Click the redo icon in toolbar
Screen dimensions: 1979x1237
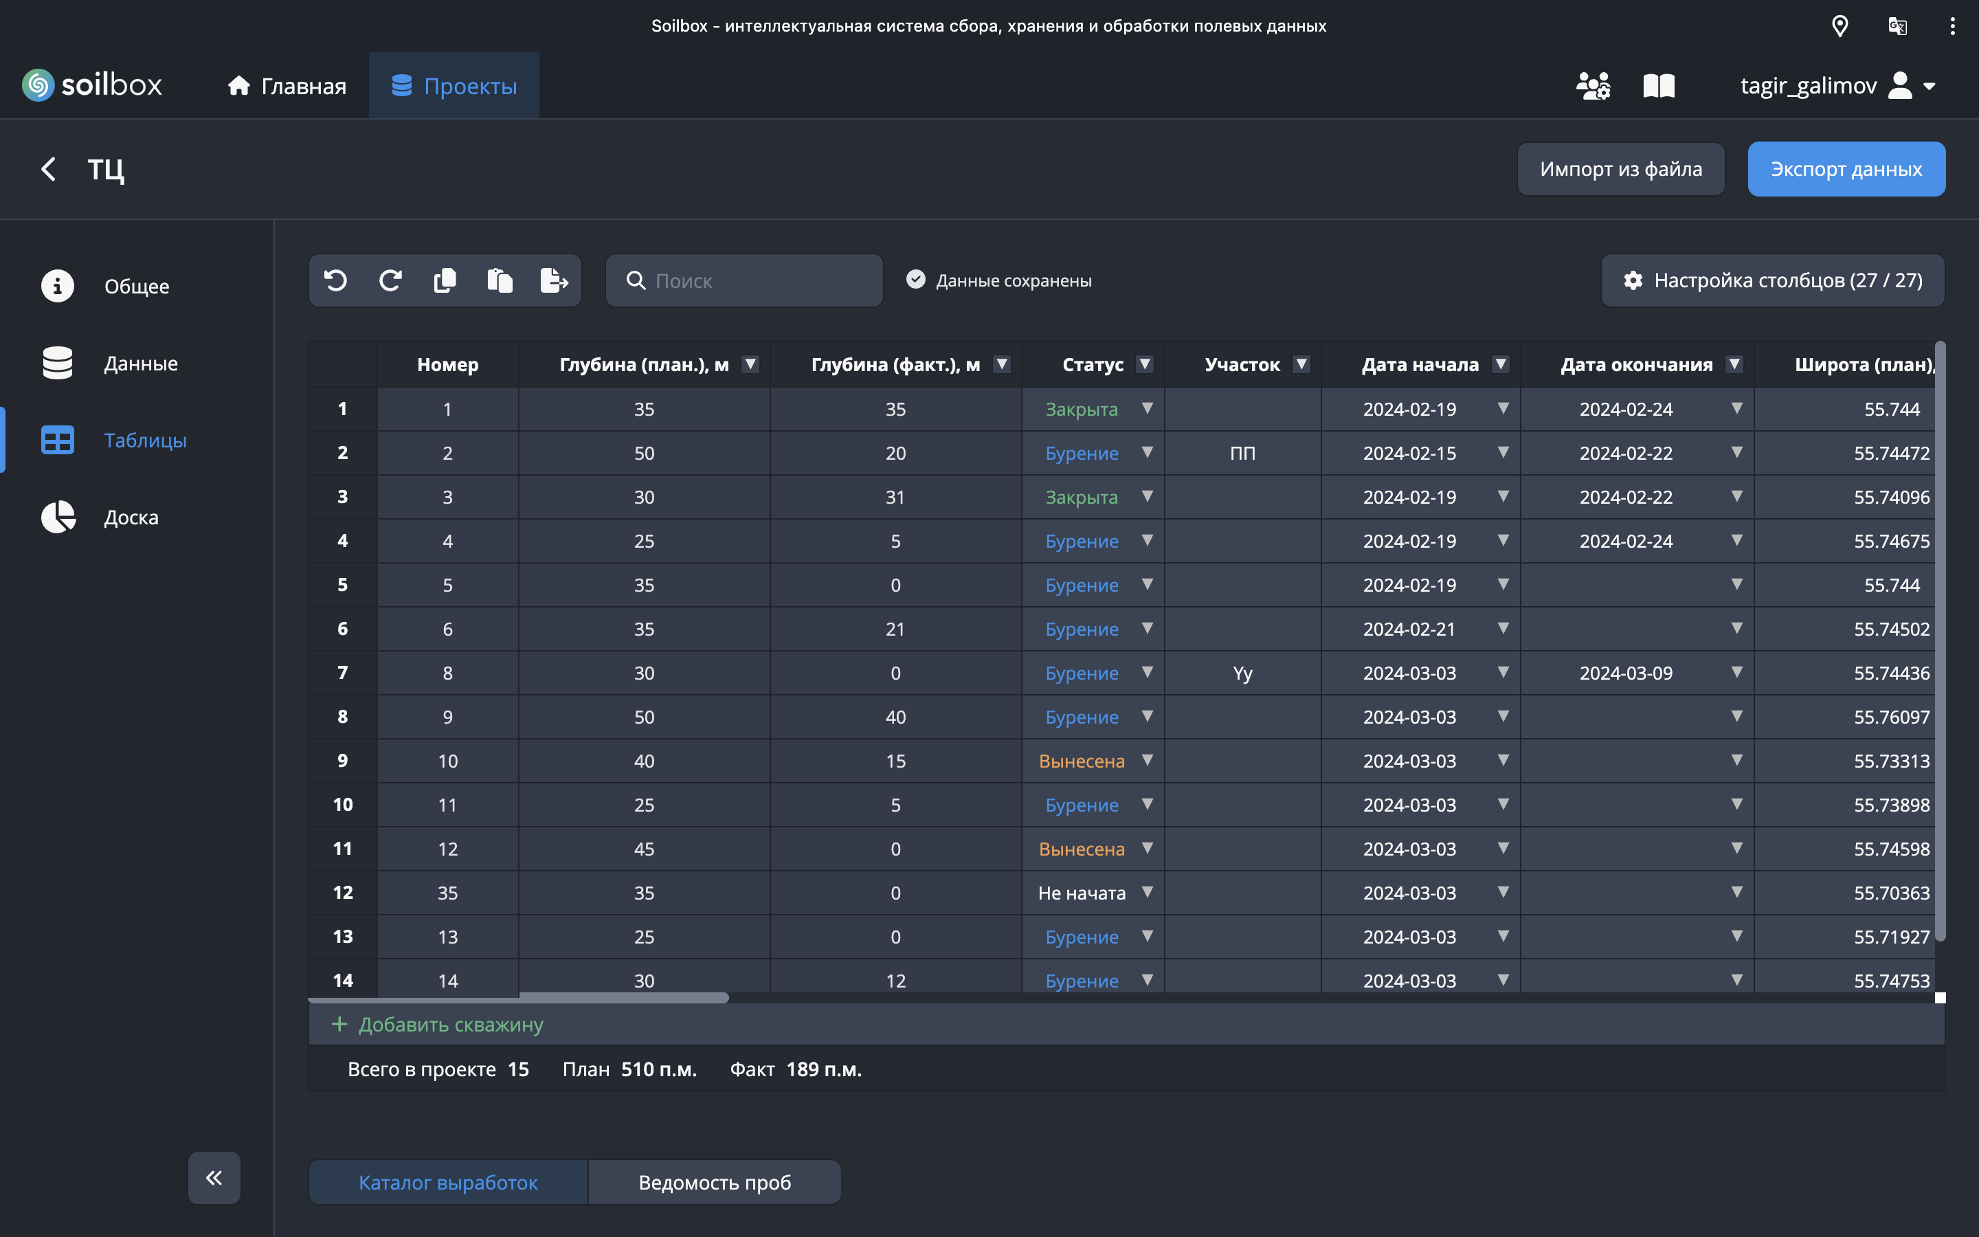[x=390, y=280]
